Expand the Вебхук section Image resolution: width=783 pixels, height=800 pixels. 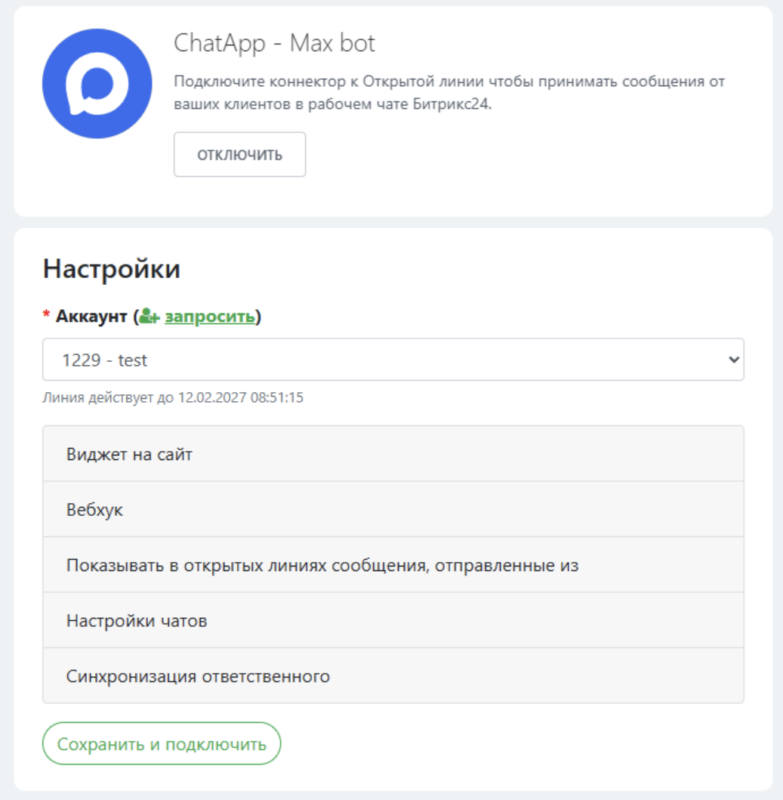point(393,510)
